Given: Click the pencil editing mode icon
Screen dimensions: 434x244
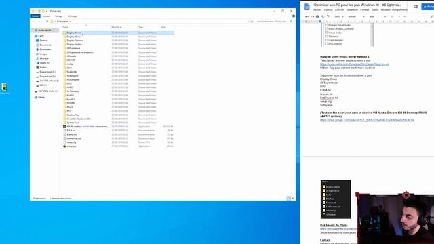Looking at the screenshot, I should pyautogui.click(x=432, y=16).
